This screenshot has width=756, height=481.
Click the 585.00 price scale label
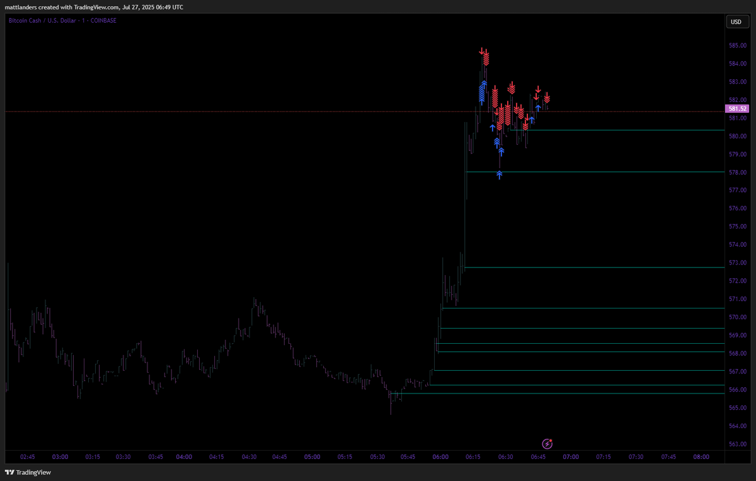coord(738,45)
